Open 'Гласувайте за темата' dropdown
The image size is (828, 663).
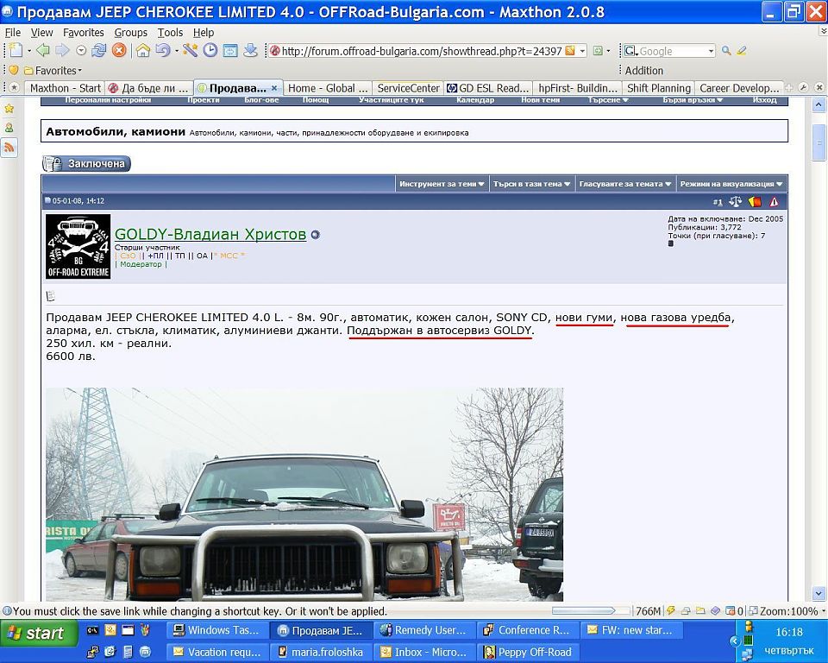(x=624, y=184)
